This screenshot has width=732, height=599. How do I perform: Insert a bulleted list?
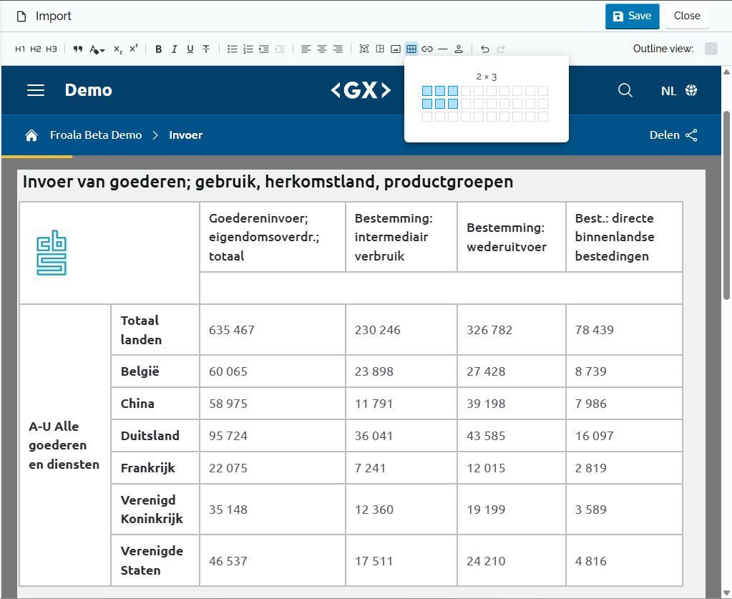coord(232,49)
